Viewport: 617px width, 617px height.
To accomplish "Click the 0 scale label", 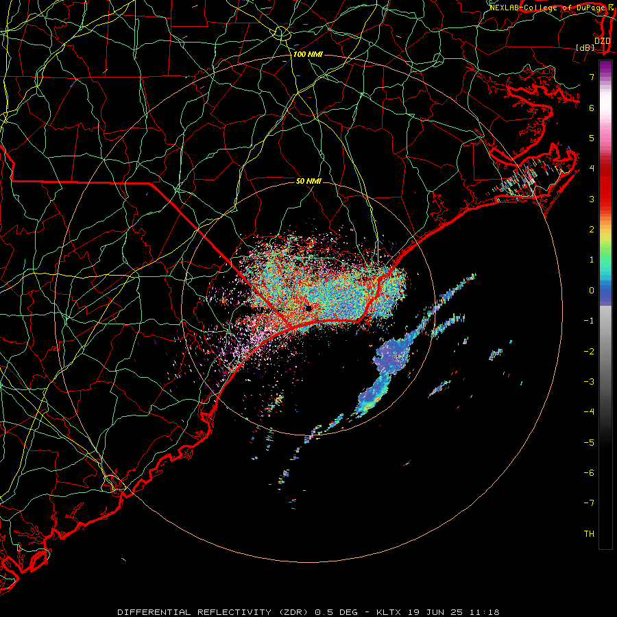I will (x=592, y=291).
